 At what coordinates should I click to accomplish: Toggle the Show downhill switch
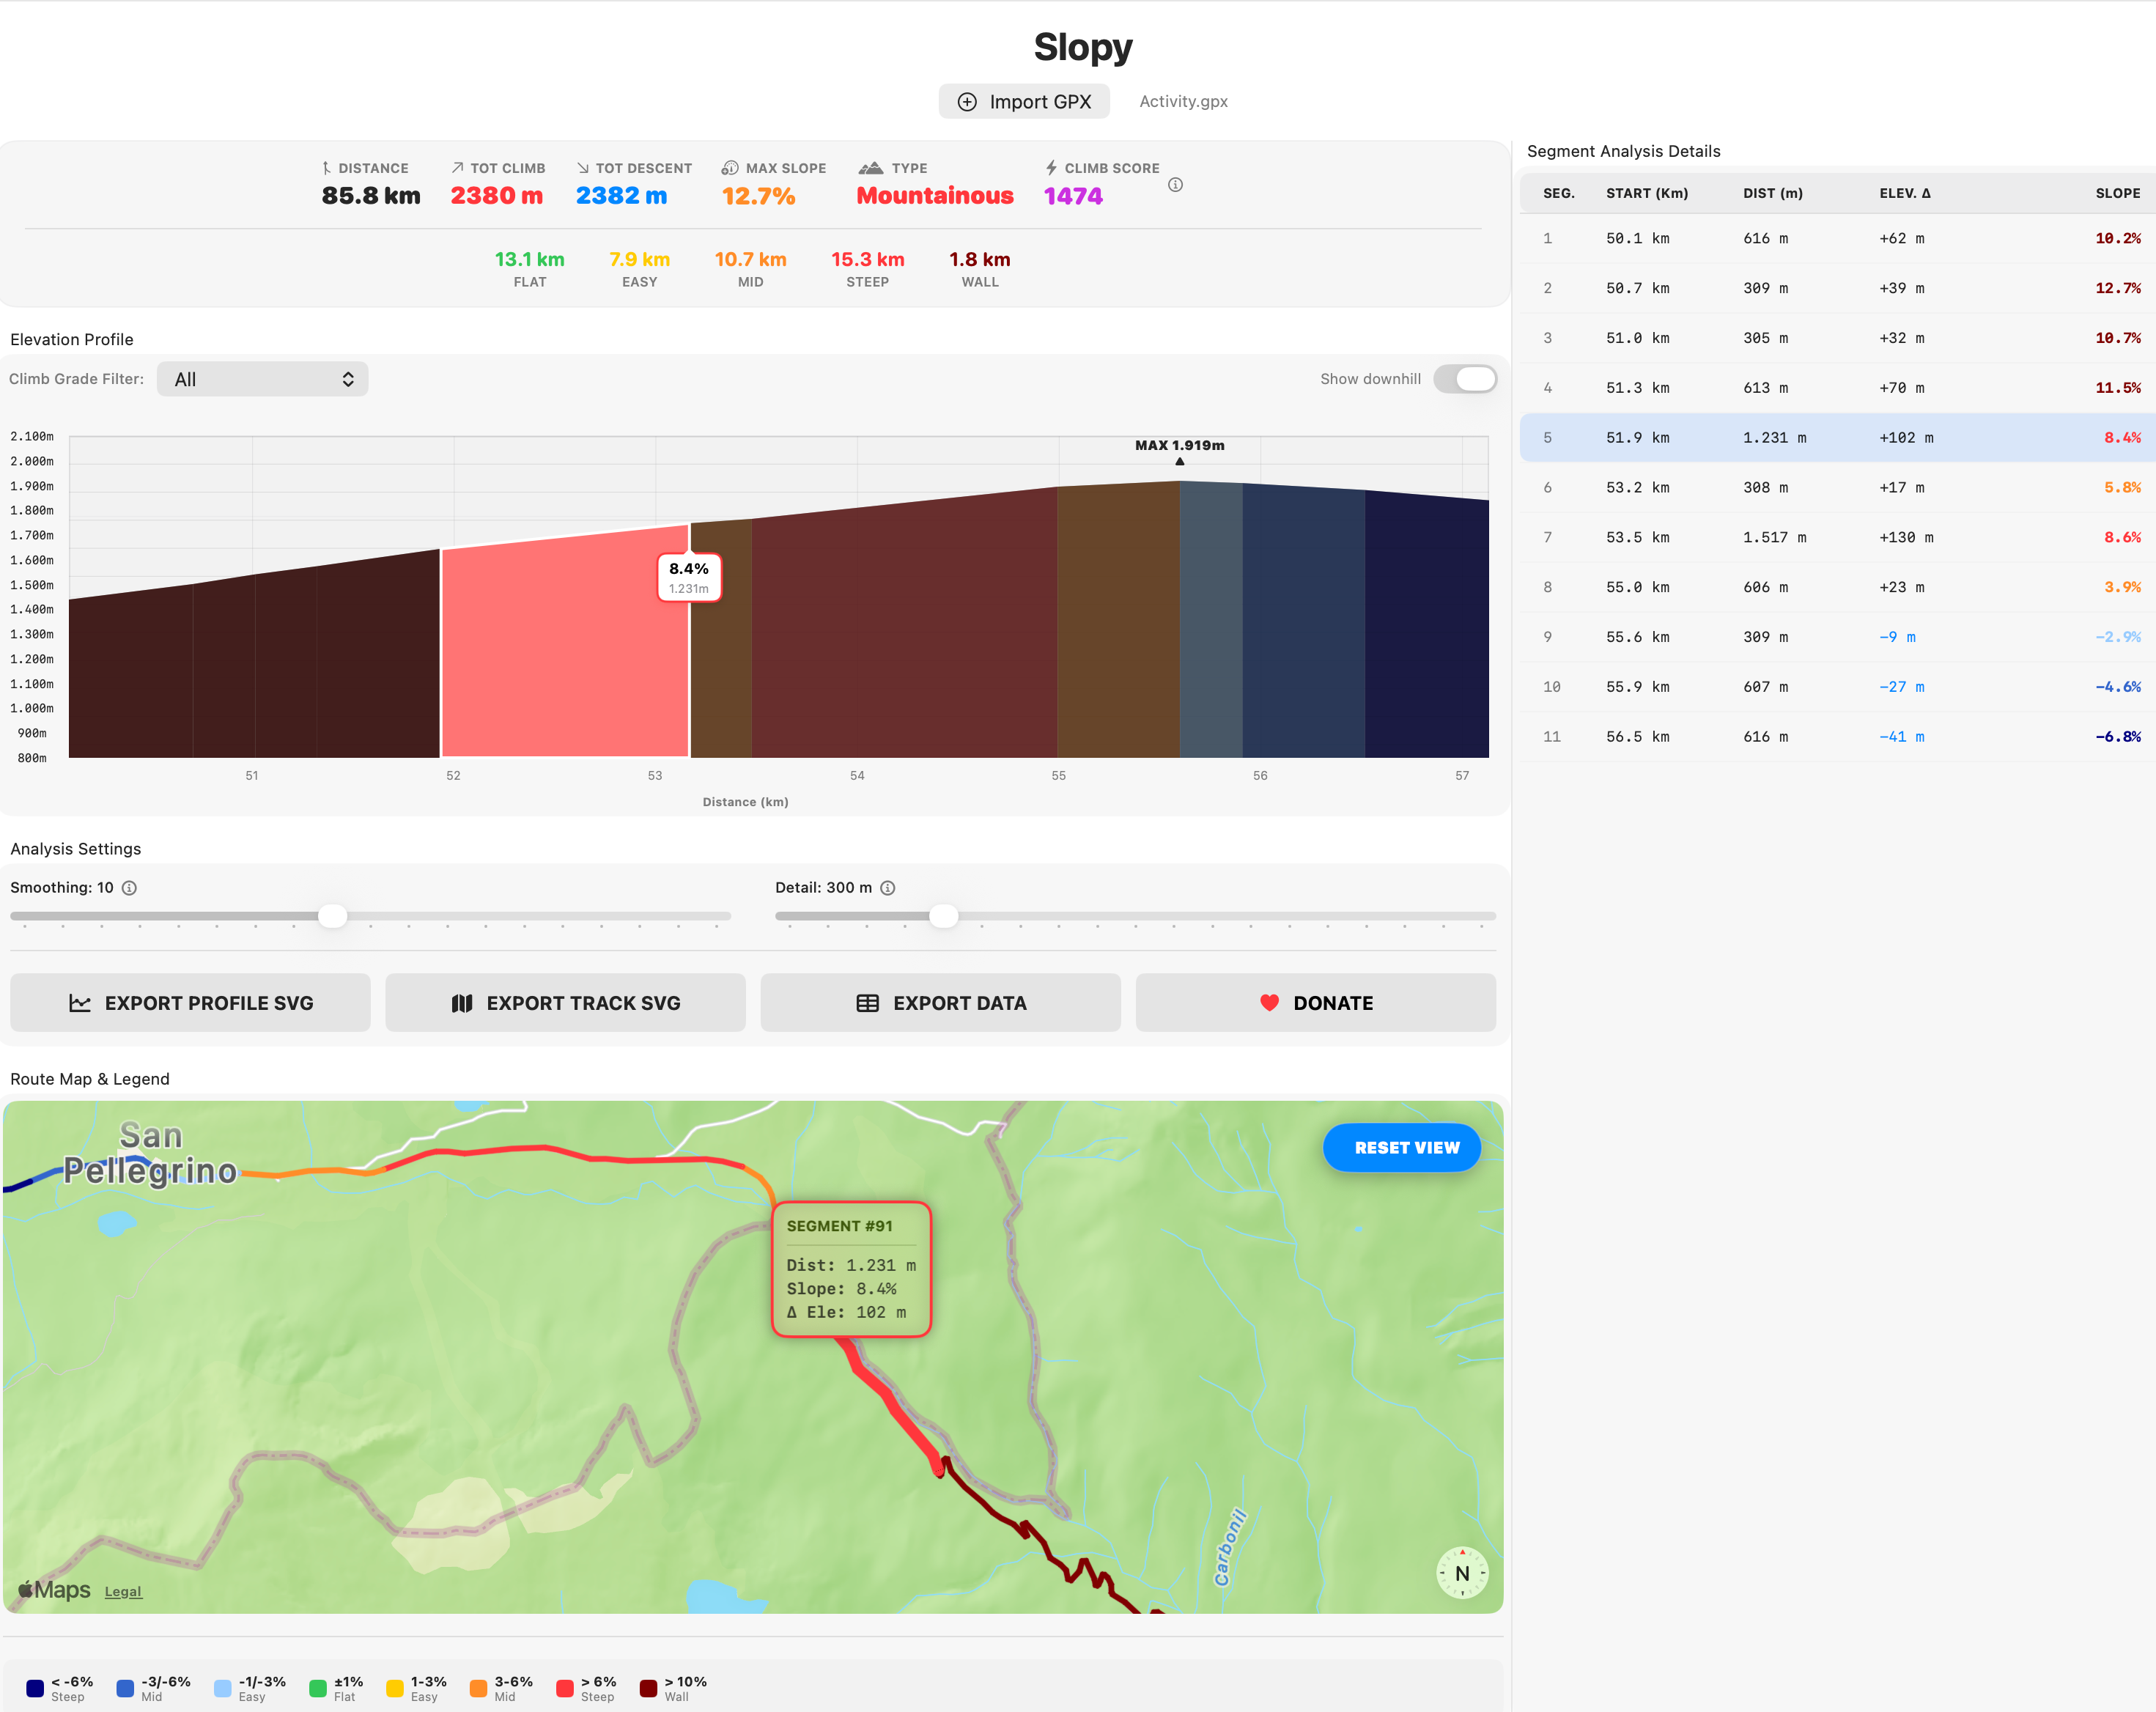tap(1464, 379)
